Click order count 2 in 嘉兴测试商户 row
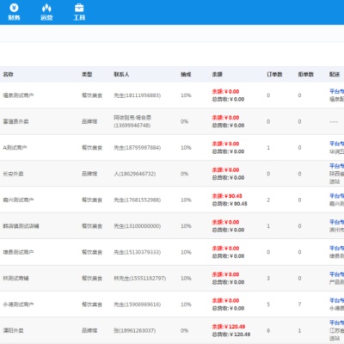 [x=268, y=200]
